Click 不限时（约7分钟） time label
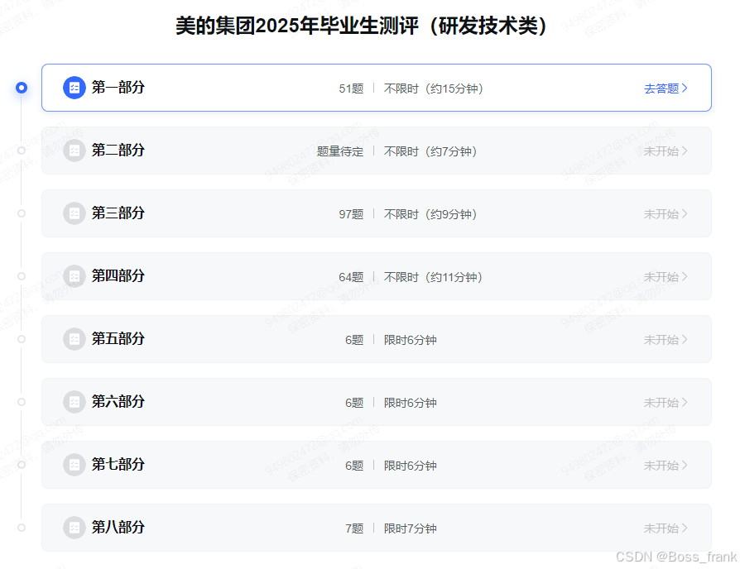Viewport: 740px width, 569px height. [x=430, y=151]
